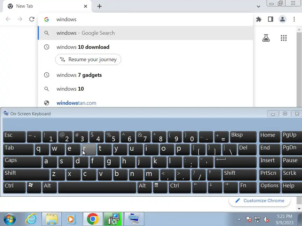Image resolution: width=302 pixels, height=226 pixels.
Task: Tap the left arrow key
Action: [x=199, y=187]
